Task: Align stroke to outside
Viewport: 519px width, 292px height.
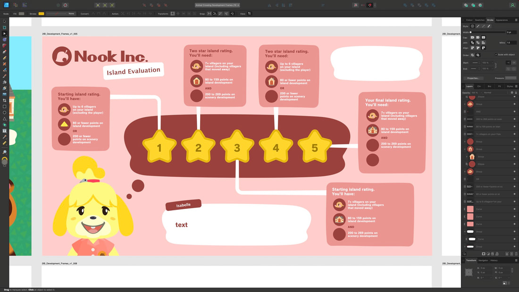Action: 484,48
